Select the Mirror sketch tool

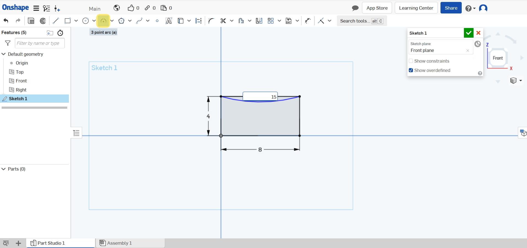(259, 21)
